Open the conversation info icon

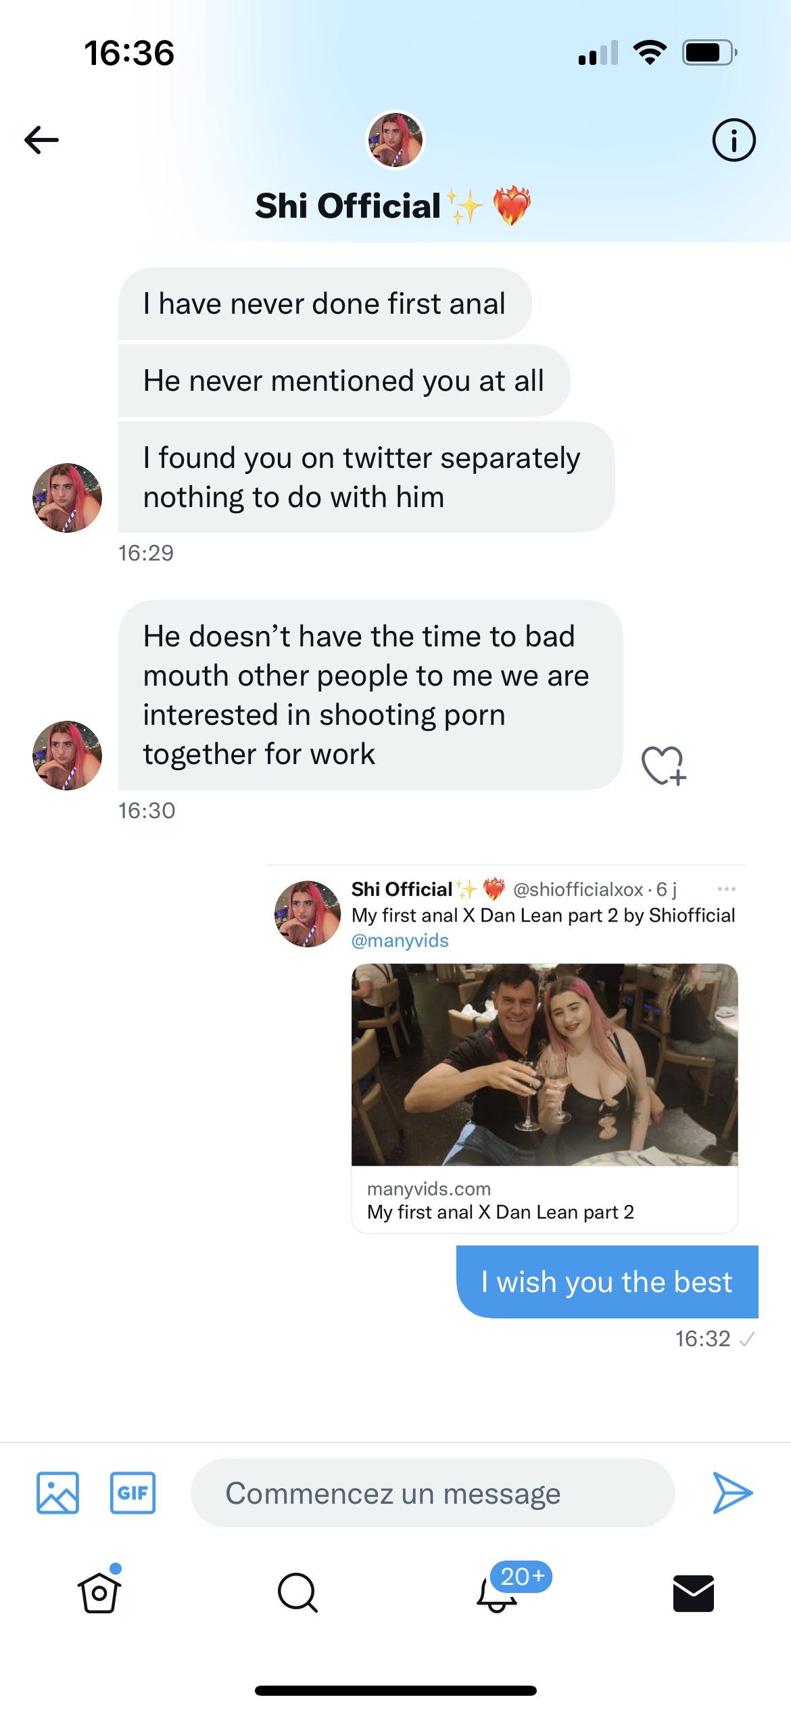(x=734, y=140)
